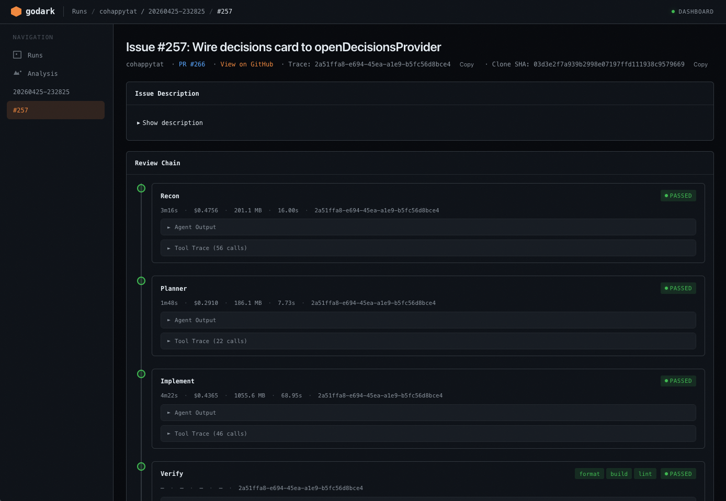This screenshot has height=501, width=726.
Task: Click the Recon timeline circle marker
Action: [x=141, y=188]
